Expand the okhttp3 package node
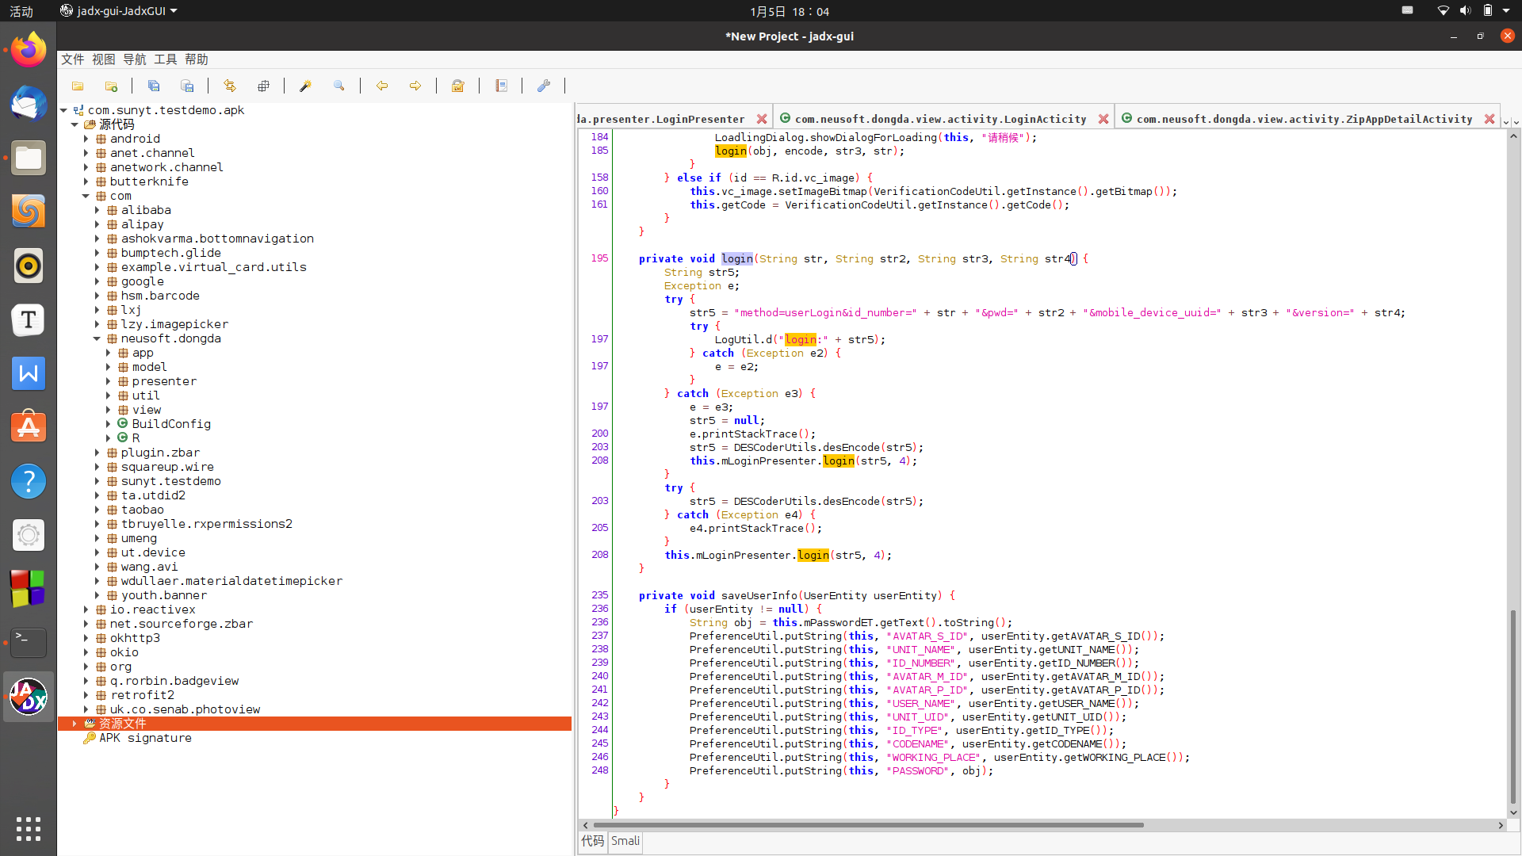This screenshot has width=1522, height=856. 86,638
